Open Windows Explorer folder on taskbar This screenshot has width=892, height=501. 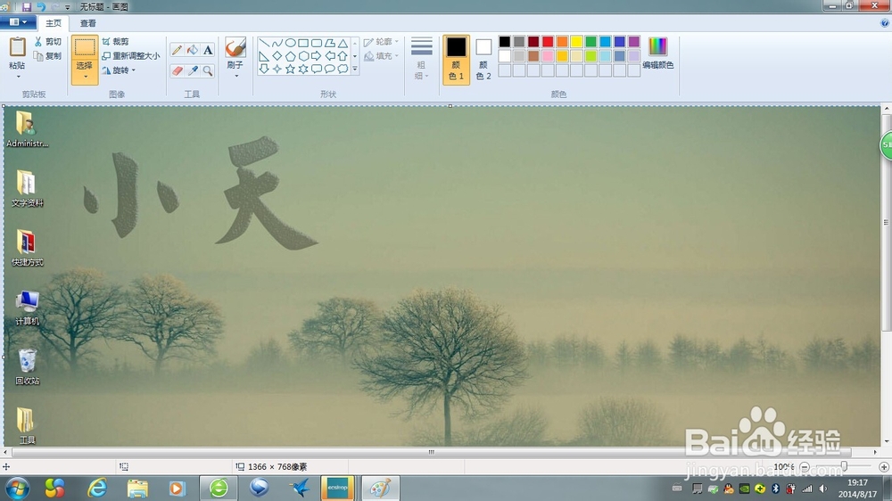[x=137, y=488]
